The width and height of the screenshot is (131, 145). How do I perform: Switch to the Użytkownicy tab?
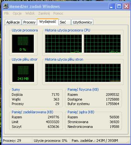[82, 22]
